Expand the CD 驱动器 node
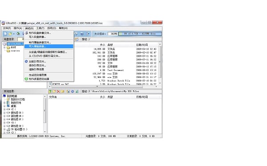Image resolution: width=267 pixels, height=166 pixels. pos(4,129)
